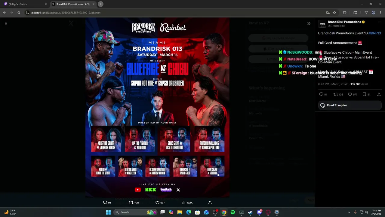Click views analytics icon below photo

pyautogui.click(x=183, y=203)
